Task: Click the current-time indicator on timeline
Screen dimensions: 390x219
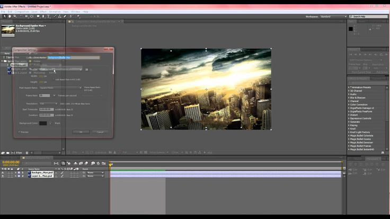Action: click(x=110, y=165)
